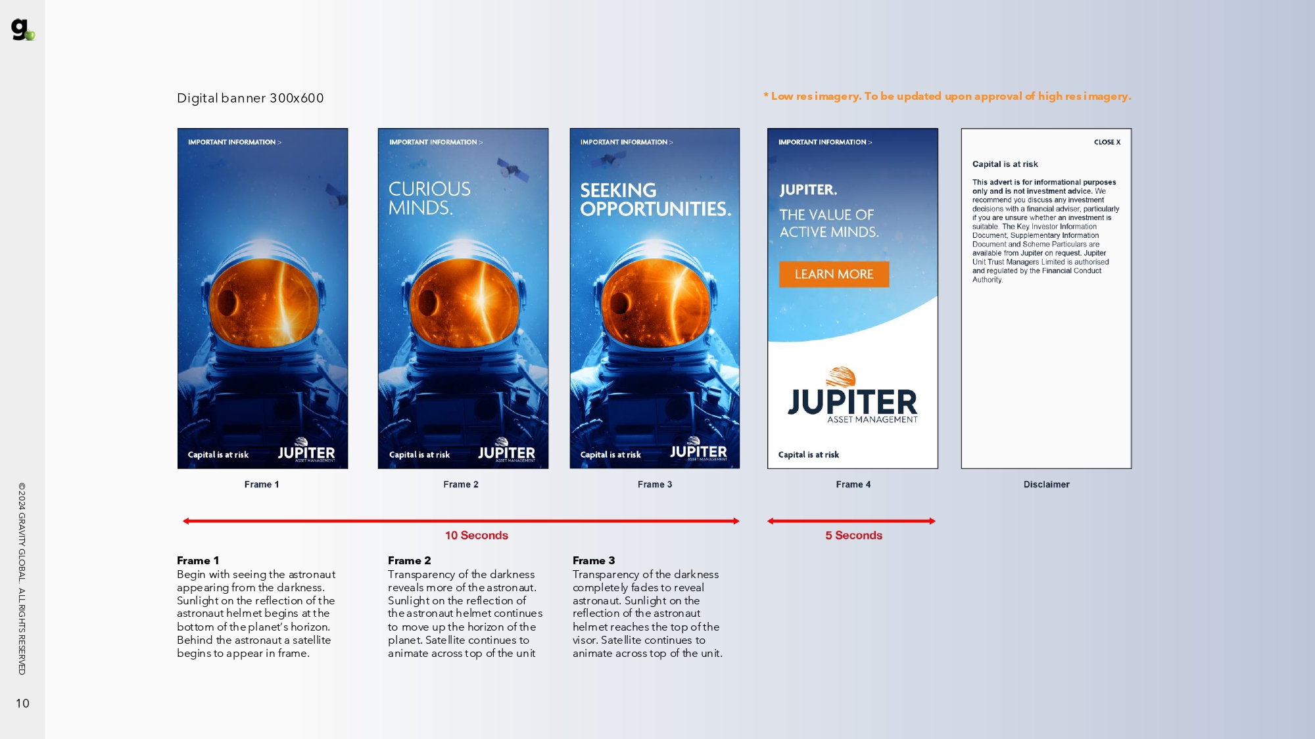Click IMPORTANT INFORMATION link in Frame 2 banner
The image size is (1315, 739).
click(435, 142)
